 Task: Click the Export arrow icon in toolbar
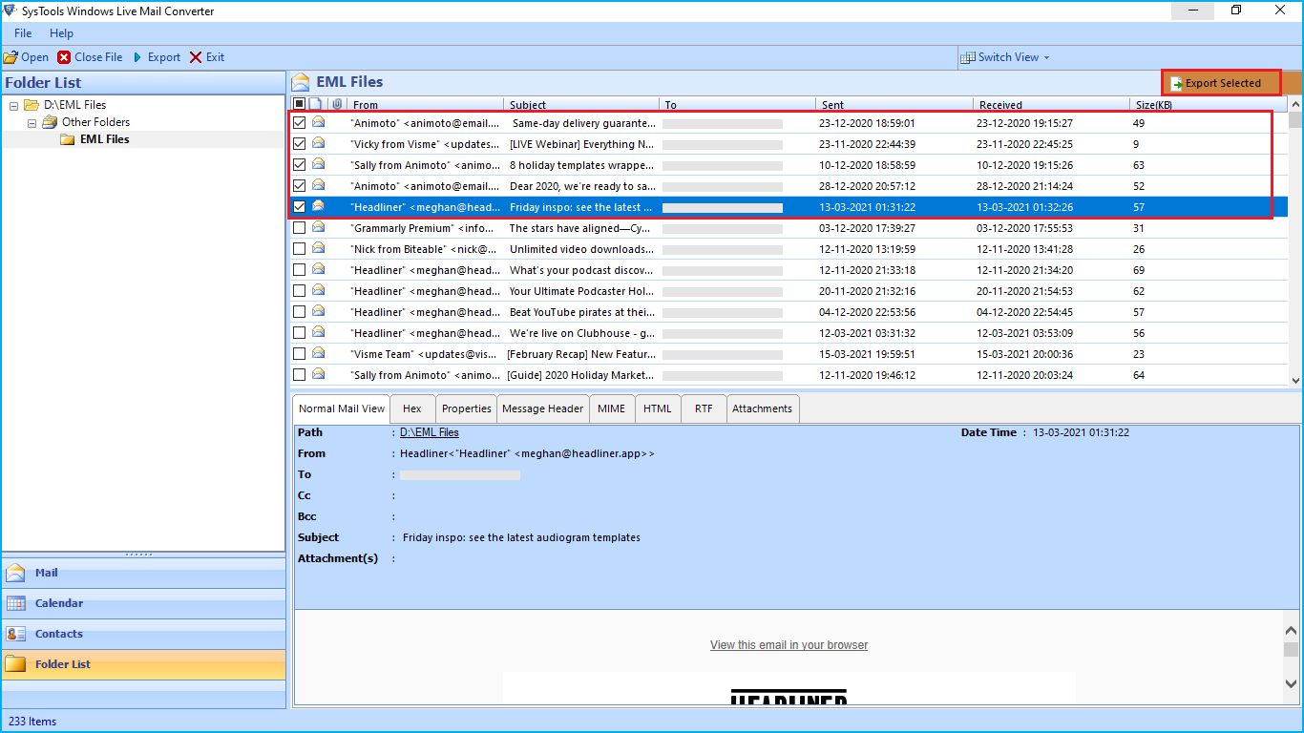[137, 57]
